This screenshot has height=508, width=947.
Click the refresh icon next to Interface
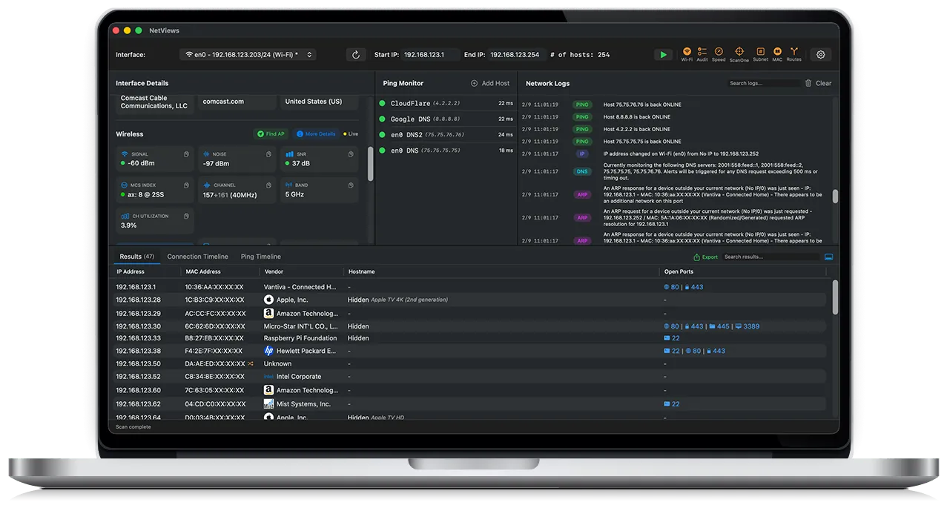click(x=355, y=54)
